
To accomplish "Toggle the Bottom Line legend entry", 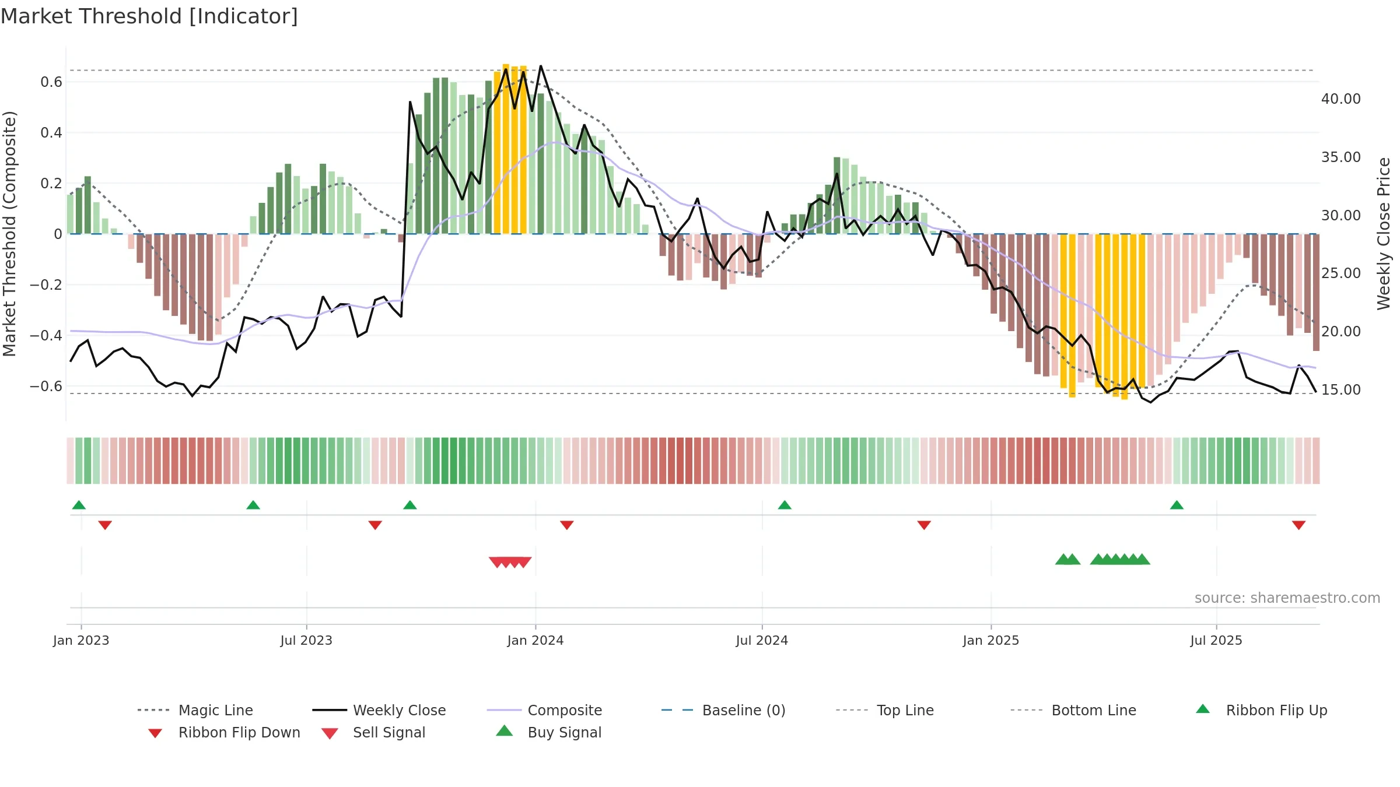I will coord(1073,710).
